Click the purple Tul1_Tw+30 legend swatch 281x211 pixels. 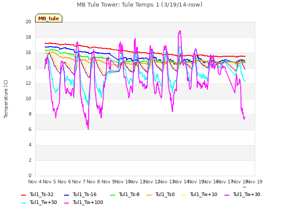click(227, 195)
